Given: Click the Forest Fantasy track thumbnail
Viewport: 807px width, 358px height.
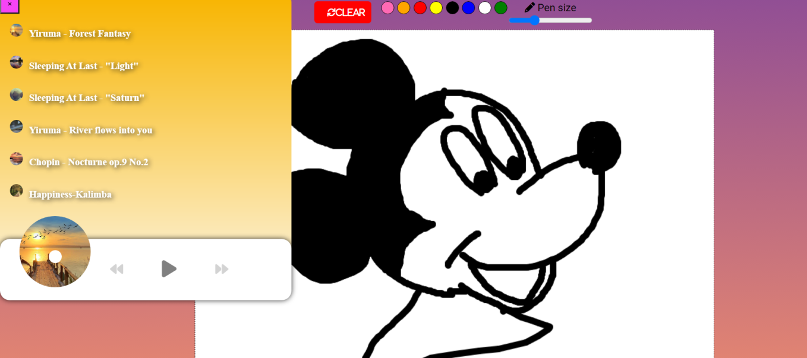Looking at the screenshot, I should click(x=17, y=30).
